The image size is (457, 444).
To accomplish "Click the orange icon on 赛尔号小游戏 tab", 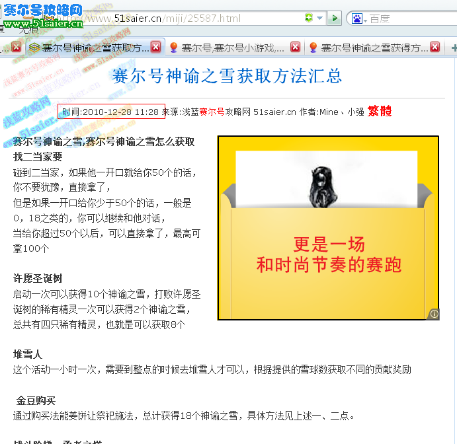I will pyautogui.click(x=174, y=47).
